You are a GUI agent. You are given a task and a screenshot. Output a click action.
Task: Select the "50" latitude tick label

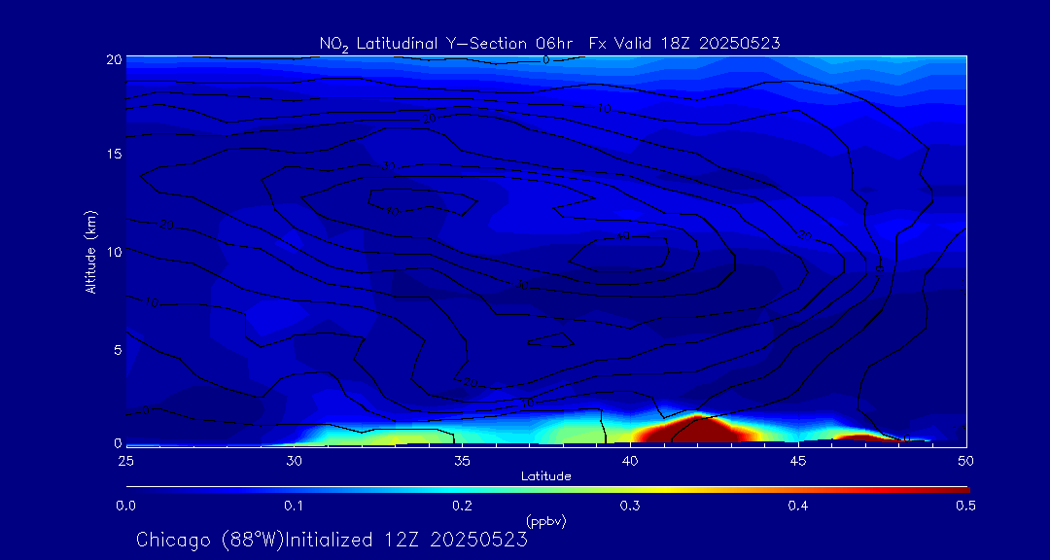[x=966, y=460]
